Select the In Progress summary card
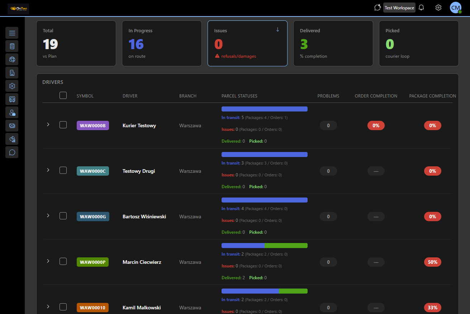This screenshot has height=314, width=470. [162, 43]
